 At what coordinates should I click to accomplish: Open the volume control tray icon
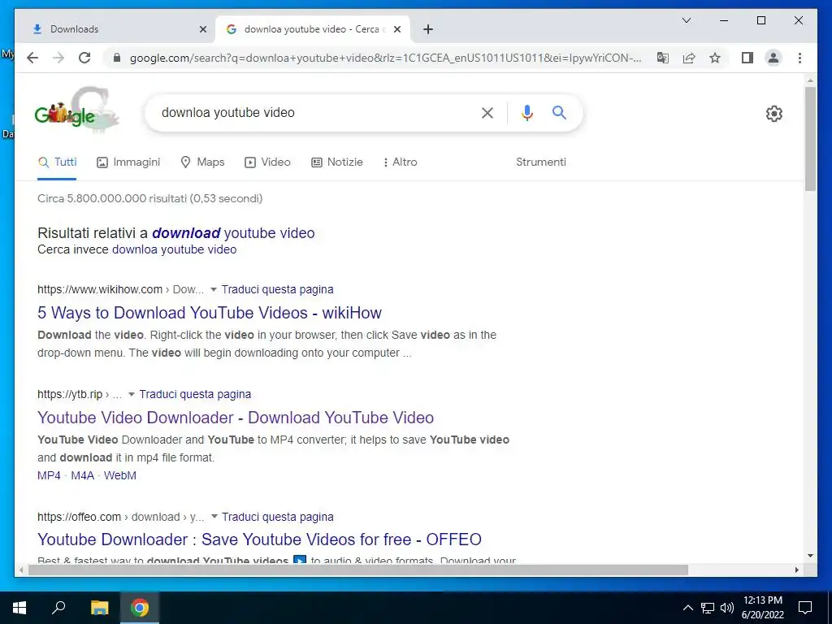727,608
